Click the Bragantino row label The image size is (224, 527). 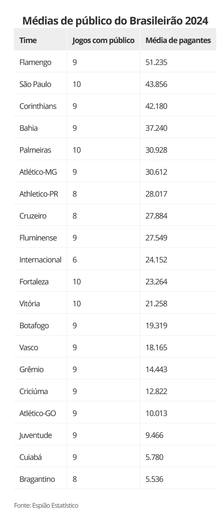point(37,479)
